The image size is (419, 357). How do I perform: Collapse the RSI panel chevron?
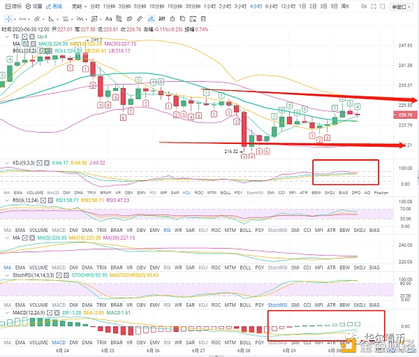pyautogui.click(x=7, y=201)
